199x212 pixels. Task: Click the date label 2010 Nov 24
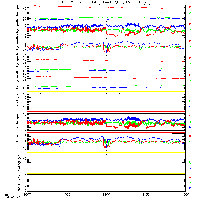coord(11,197)
